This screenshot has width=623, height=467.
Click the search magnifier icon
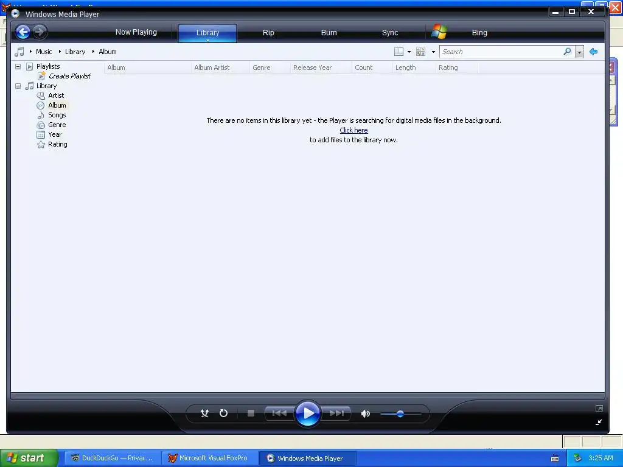pyautogui.click(x=568, y=52)
